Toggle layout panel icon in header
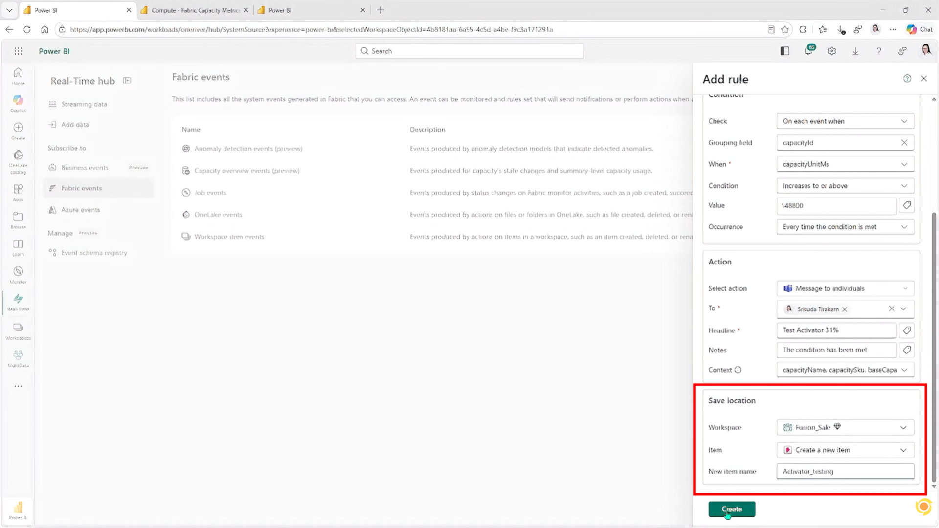Image resolution: width=939 pixels, height=528 pixels. click(785, 51)
